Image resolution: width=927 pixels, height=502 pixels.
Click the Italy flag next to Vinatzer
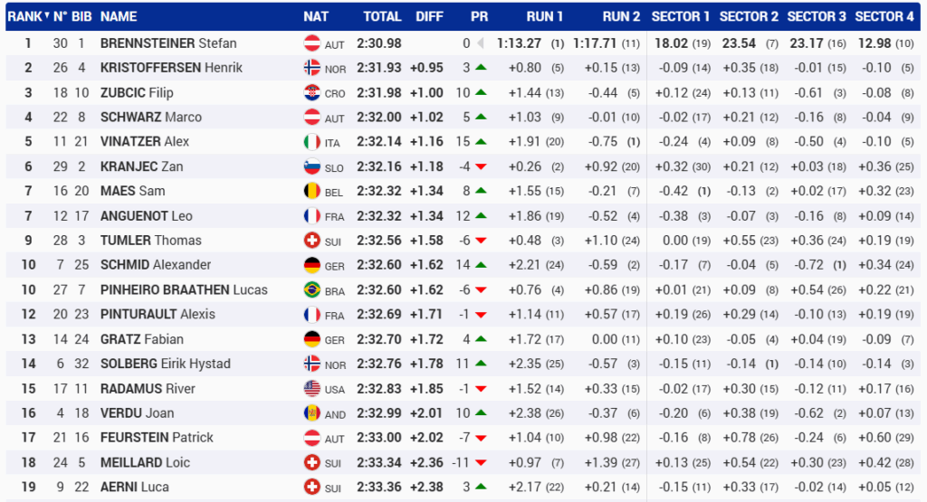(x=311, y=142)
